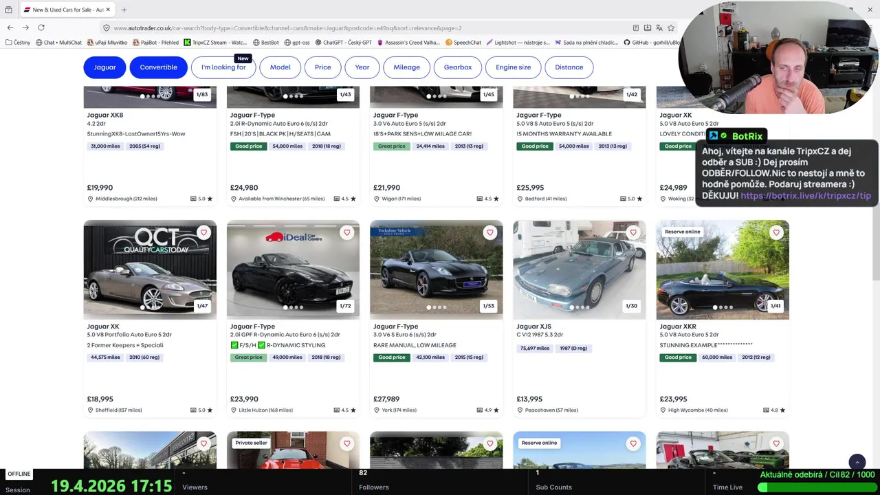This screenshot has height=495, width=880.
Task: Open Jaguar XKR listing title
Action: [678, 327]
